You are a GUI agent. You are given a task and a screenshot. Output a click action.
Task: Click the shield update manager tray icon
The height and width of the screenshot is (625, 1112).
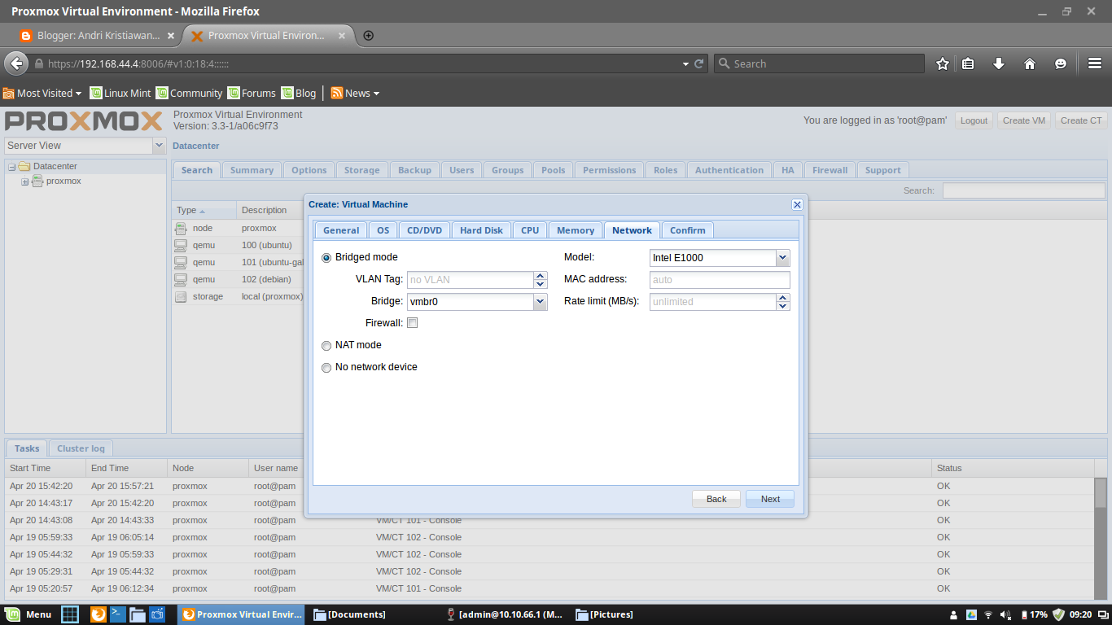pos(1058,614)
